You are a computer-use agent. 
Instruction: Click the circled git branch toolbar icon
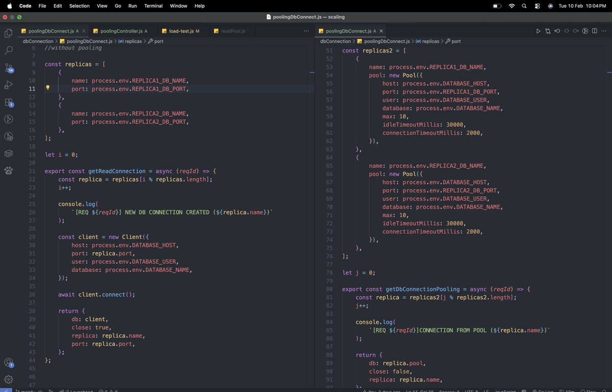[x=585, y=31]
